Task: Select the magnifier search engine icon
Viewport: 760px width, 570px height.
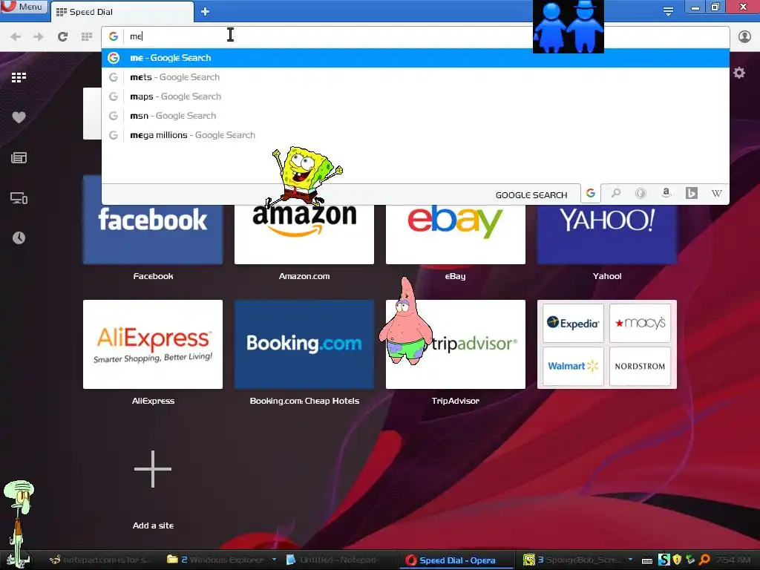Action: click(616, 194)
